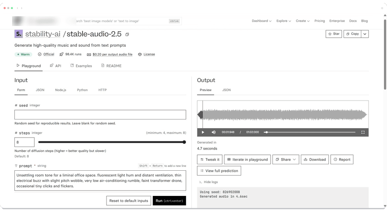
Task: Click the browser forward arrow
Action: (22, 8)
